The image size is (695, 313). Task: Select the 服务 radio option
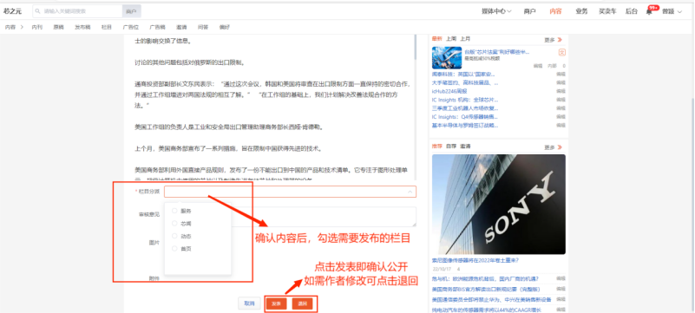[174, 211]
